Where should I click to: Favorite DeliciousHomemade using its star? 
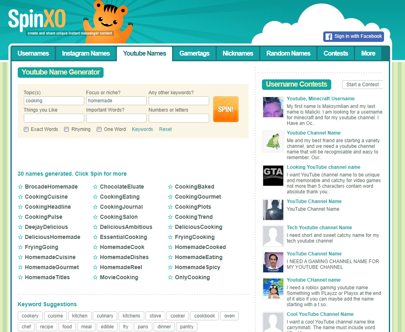point(21,237)
